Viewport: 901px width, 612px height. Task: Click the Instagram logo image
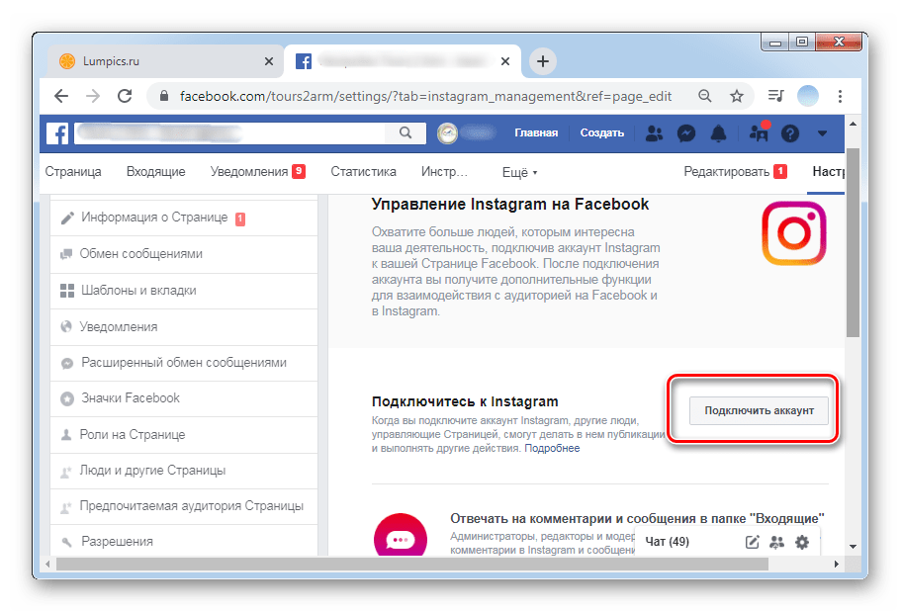[793, 232]
